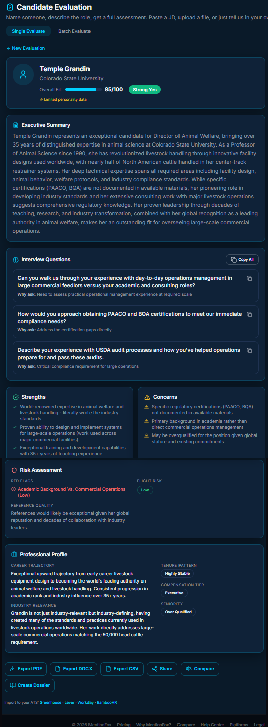The width and height of the screenshot is (268, 727).
Task: Open the Pricing footer link
Action: [124, 725]
